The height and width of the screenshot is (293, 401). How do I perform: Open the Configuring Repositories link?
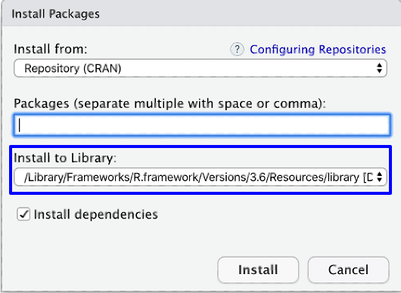[x=318, y=50]
